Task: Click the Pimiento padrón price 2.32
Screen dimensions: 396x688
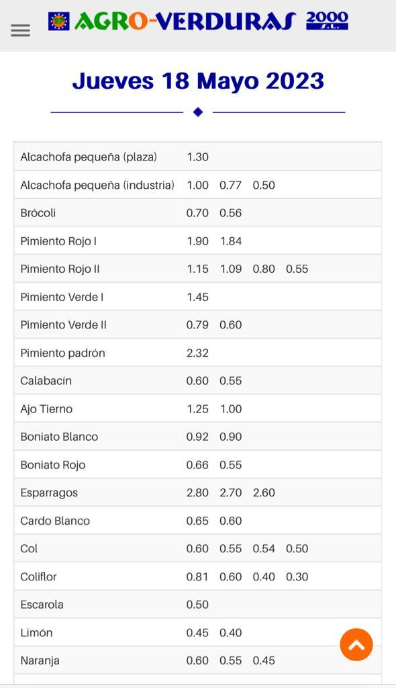Action: [197, 353]
